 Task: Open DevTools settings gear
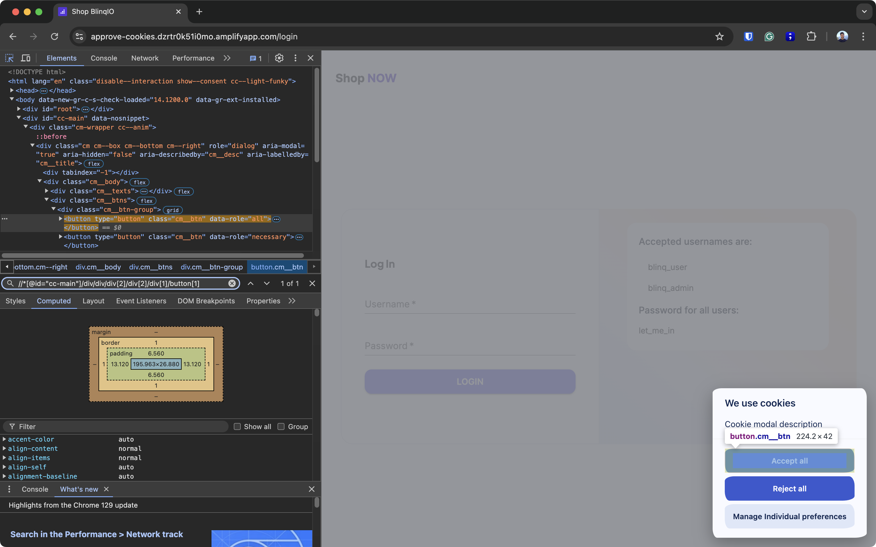click(x=279, y=58)
